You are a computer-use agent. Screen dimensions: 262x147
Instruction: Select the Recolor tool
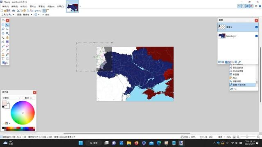click(x=7, y=54)
